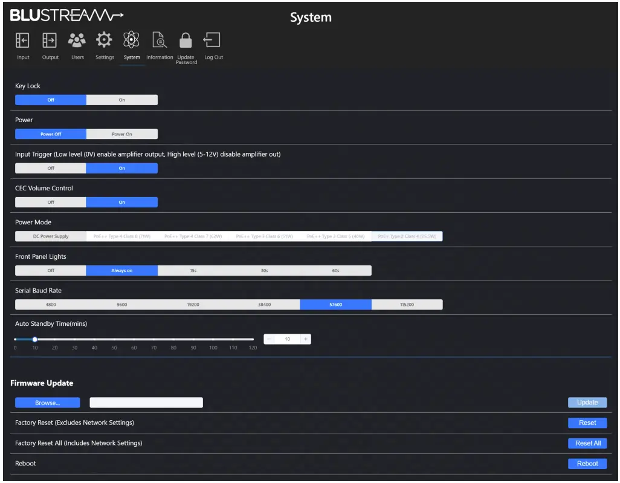620x483 pixels.
Task: Open the Users page icon
Action: pyautogui.click(x=77, y=40)
